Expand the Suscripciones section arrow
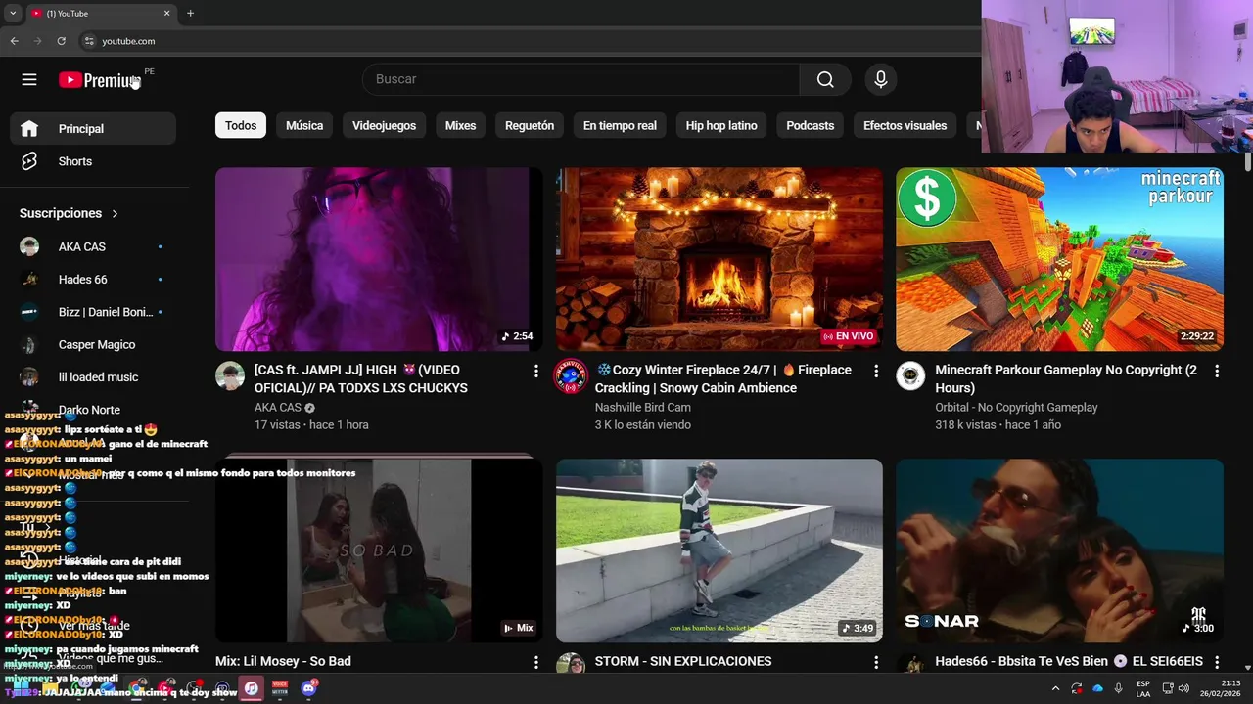Viewport: 1253px width, 704px height. click(x=115, y=213)
